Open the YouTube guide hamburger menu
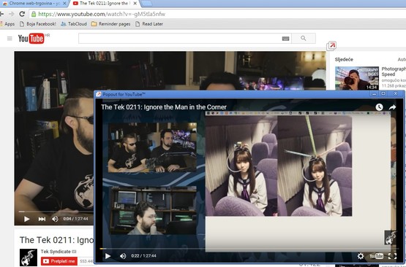 click(x=10, y=39)
